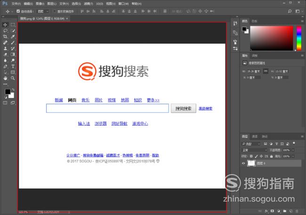Open the 滤镜 menu
This screenshot has height=215, width=306.
point(89,4)
